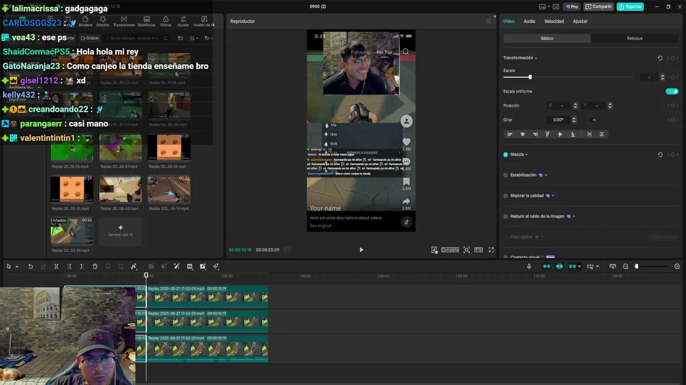Screen dimensions: 686x385
Task: Trim clip left of playhead
Action: pyautogui.click(x=69, y=266)
